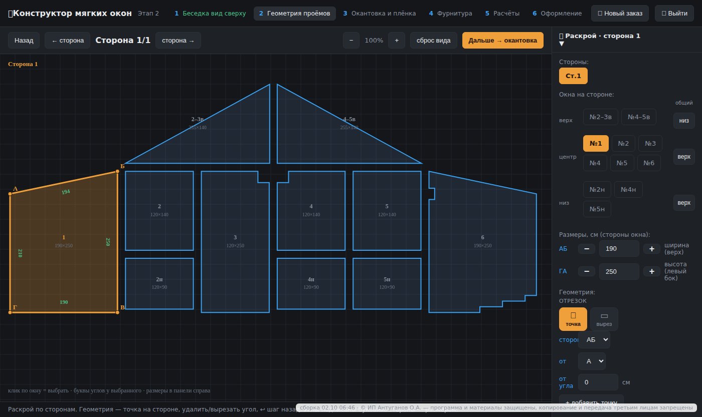The height and width of the screenshot is (417, 702).
Task: Select lower window №5н button
Action: click(x=597, y=209)
